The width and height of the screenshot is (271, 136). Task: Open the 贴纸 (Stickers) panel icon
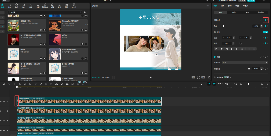tap(16, 5)
